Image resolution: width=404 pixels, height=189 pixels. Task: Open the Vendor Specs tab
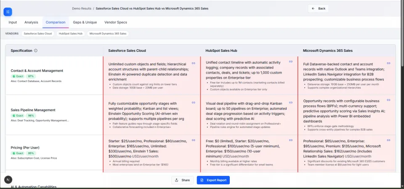click(x=116, y=22)
